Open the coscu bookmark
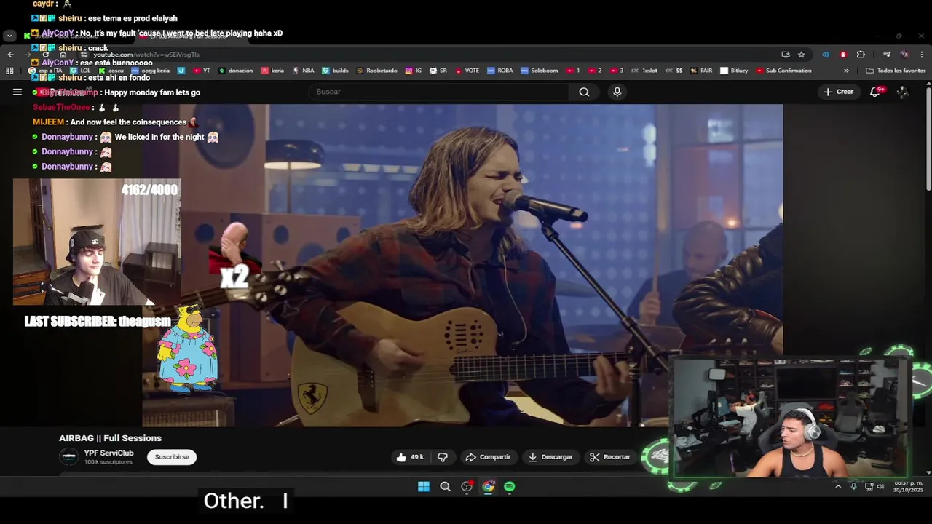The width and height of the screenshot is (932, 524). (x=111, y=71)
